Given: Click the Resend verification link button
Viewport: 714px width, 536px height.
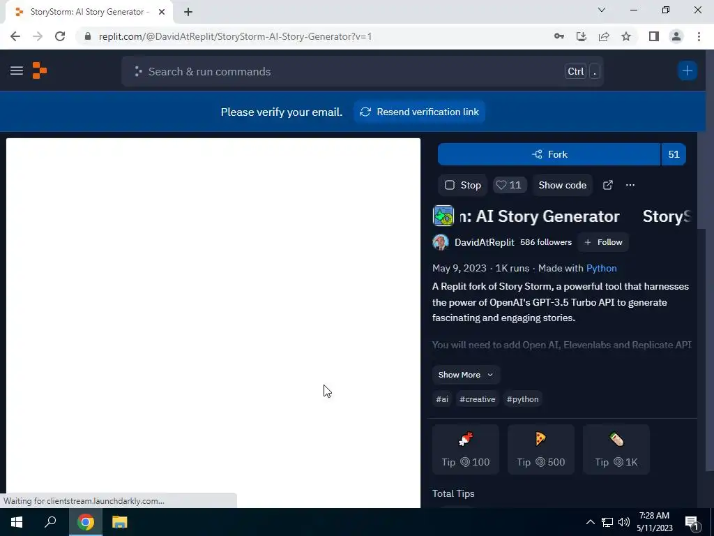Looking at the screenshot, I should click(x=419, y=112).
